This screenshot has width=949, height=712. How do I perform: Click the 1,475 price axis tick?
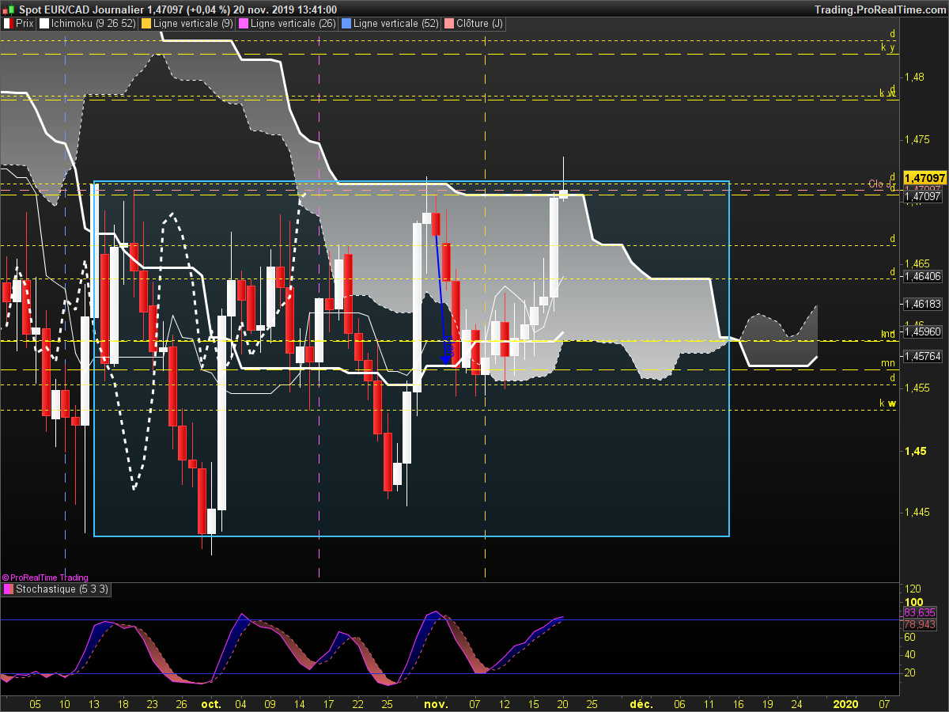coord(917,139)
